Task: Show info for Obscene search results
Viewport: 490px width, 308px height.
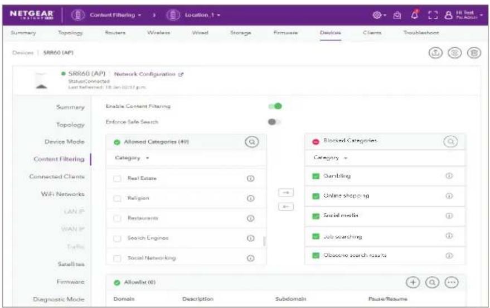Action: [x=449, y=256]
